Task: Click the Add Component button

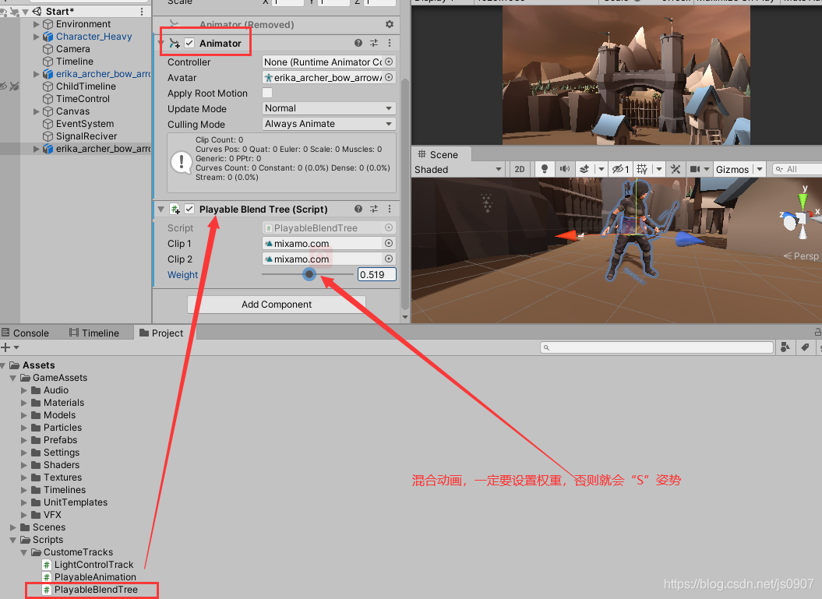Action: (x=276, y=304)
